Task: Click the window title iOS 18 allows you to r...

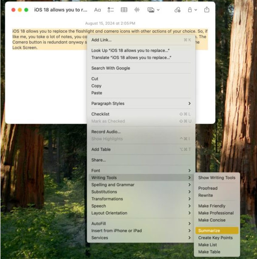Action: [x=60, y=10]
